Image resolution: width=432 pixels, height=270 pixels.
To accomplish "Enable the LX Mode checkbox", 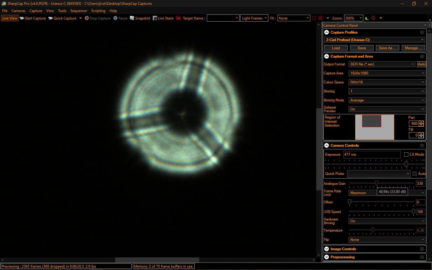I will tap(407, 154).
